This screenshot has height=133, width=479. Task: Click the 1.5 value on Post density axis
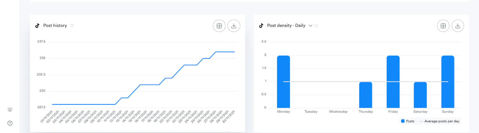[264, 68]
